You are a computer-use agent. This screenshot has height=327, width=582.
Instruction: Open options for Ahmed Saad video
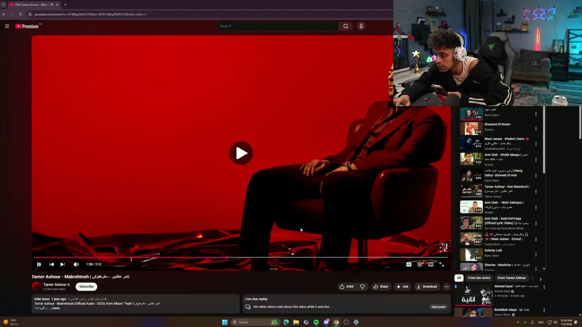pos(544,287)
